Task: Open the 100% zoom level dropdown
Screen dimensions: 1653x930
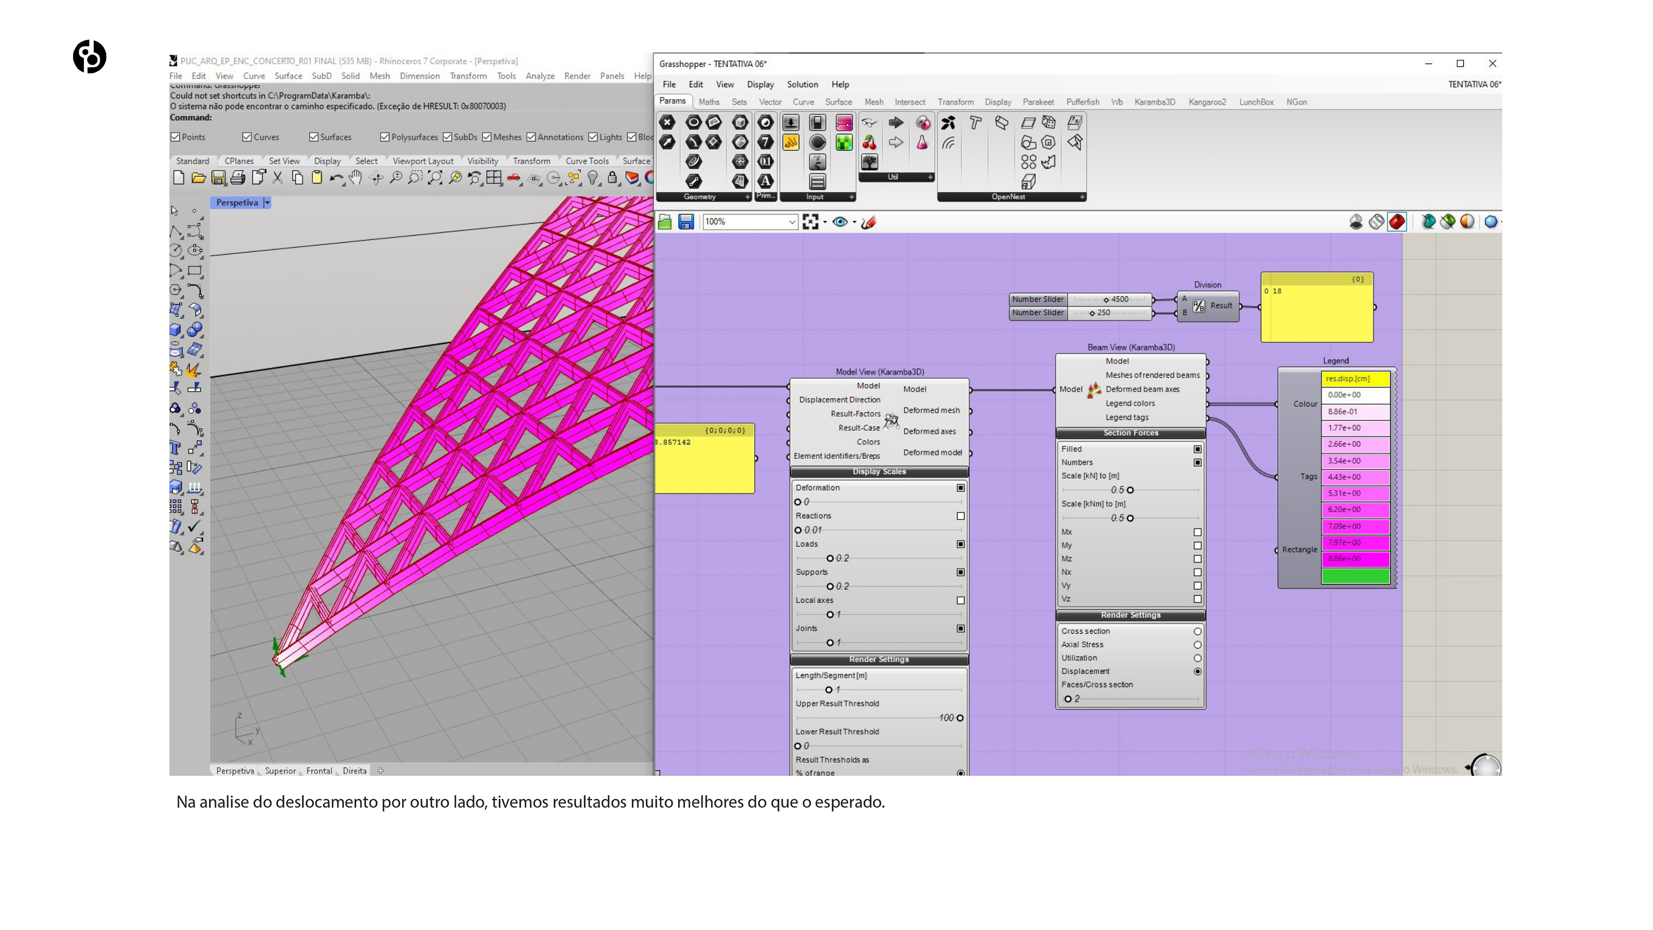Action: click(792, 222)
